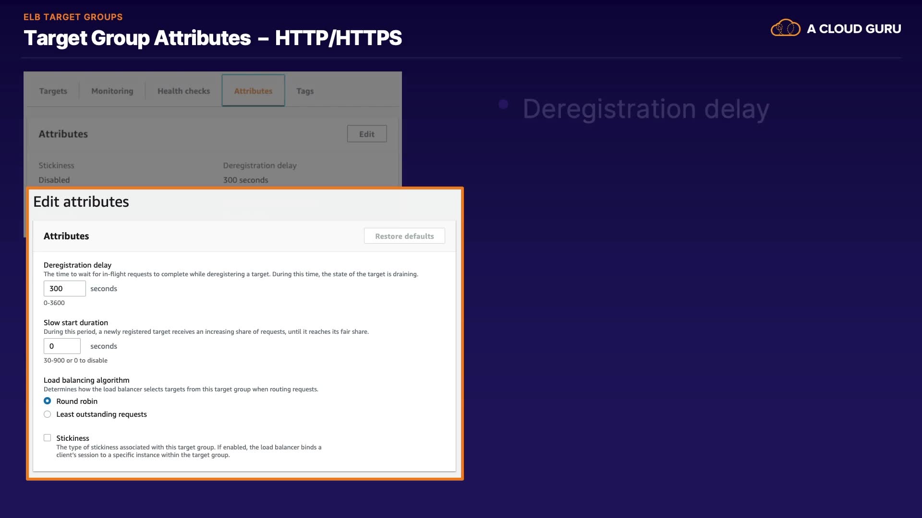The image size is (922, 518).
Task: Click the 300 seconds deregistration value
Action: pyautogui.click(x=245, y=180)
